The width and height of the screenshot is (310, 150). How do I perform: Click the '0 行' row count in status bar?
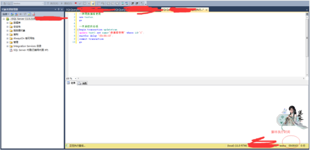coord(303,146)
